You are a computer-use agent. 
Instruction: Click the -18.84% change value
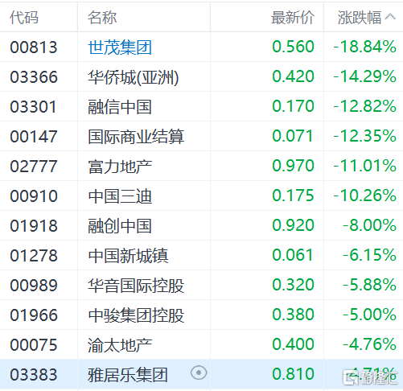(364, 47)
